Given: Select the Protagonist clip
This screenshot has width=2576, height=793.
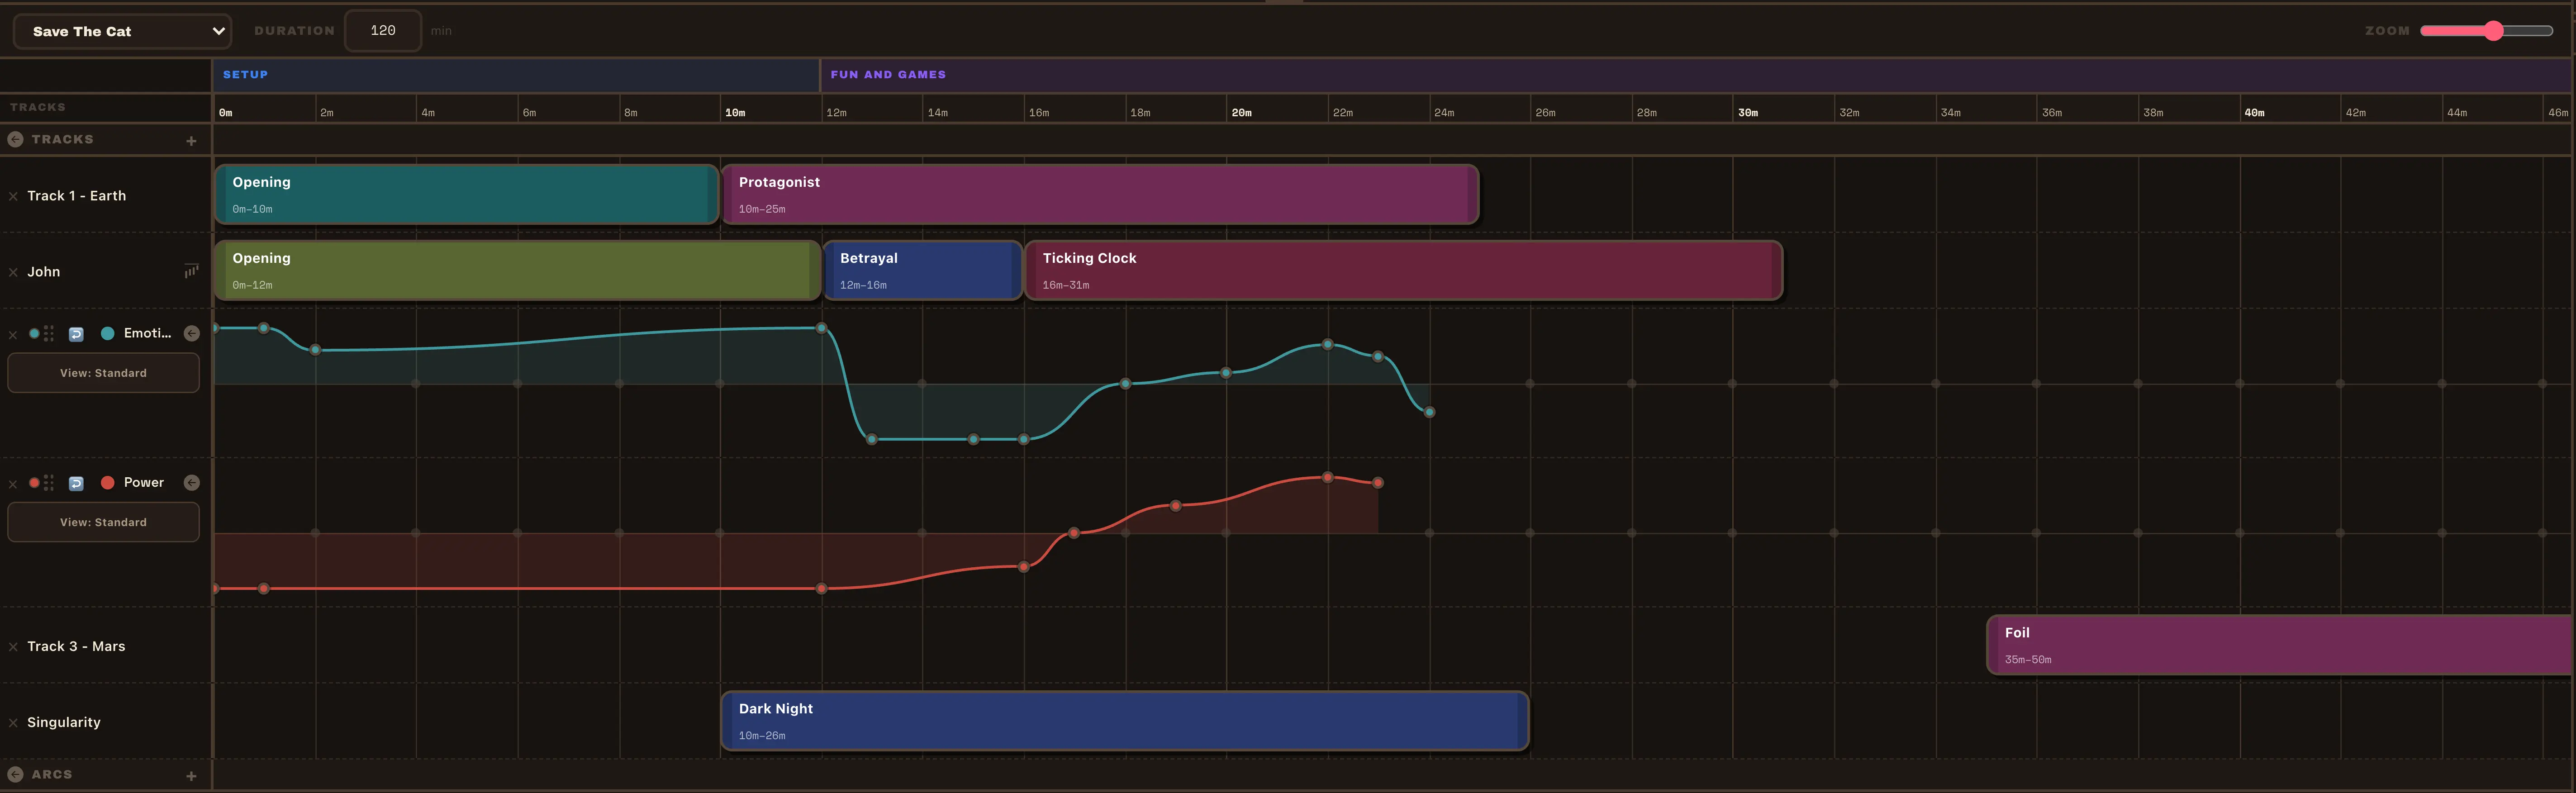Looking at the screenshot, I should pos(1100,195).
